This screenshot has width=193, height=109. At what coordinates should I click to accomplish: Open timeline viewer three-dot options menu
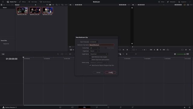tap(191, 5)
